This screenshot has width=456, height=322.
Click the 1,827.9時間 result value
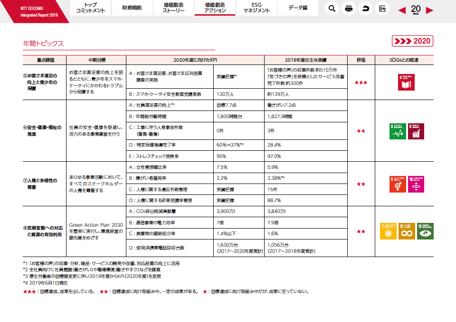pos(280,117)
